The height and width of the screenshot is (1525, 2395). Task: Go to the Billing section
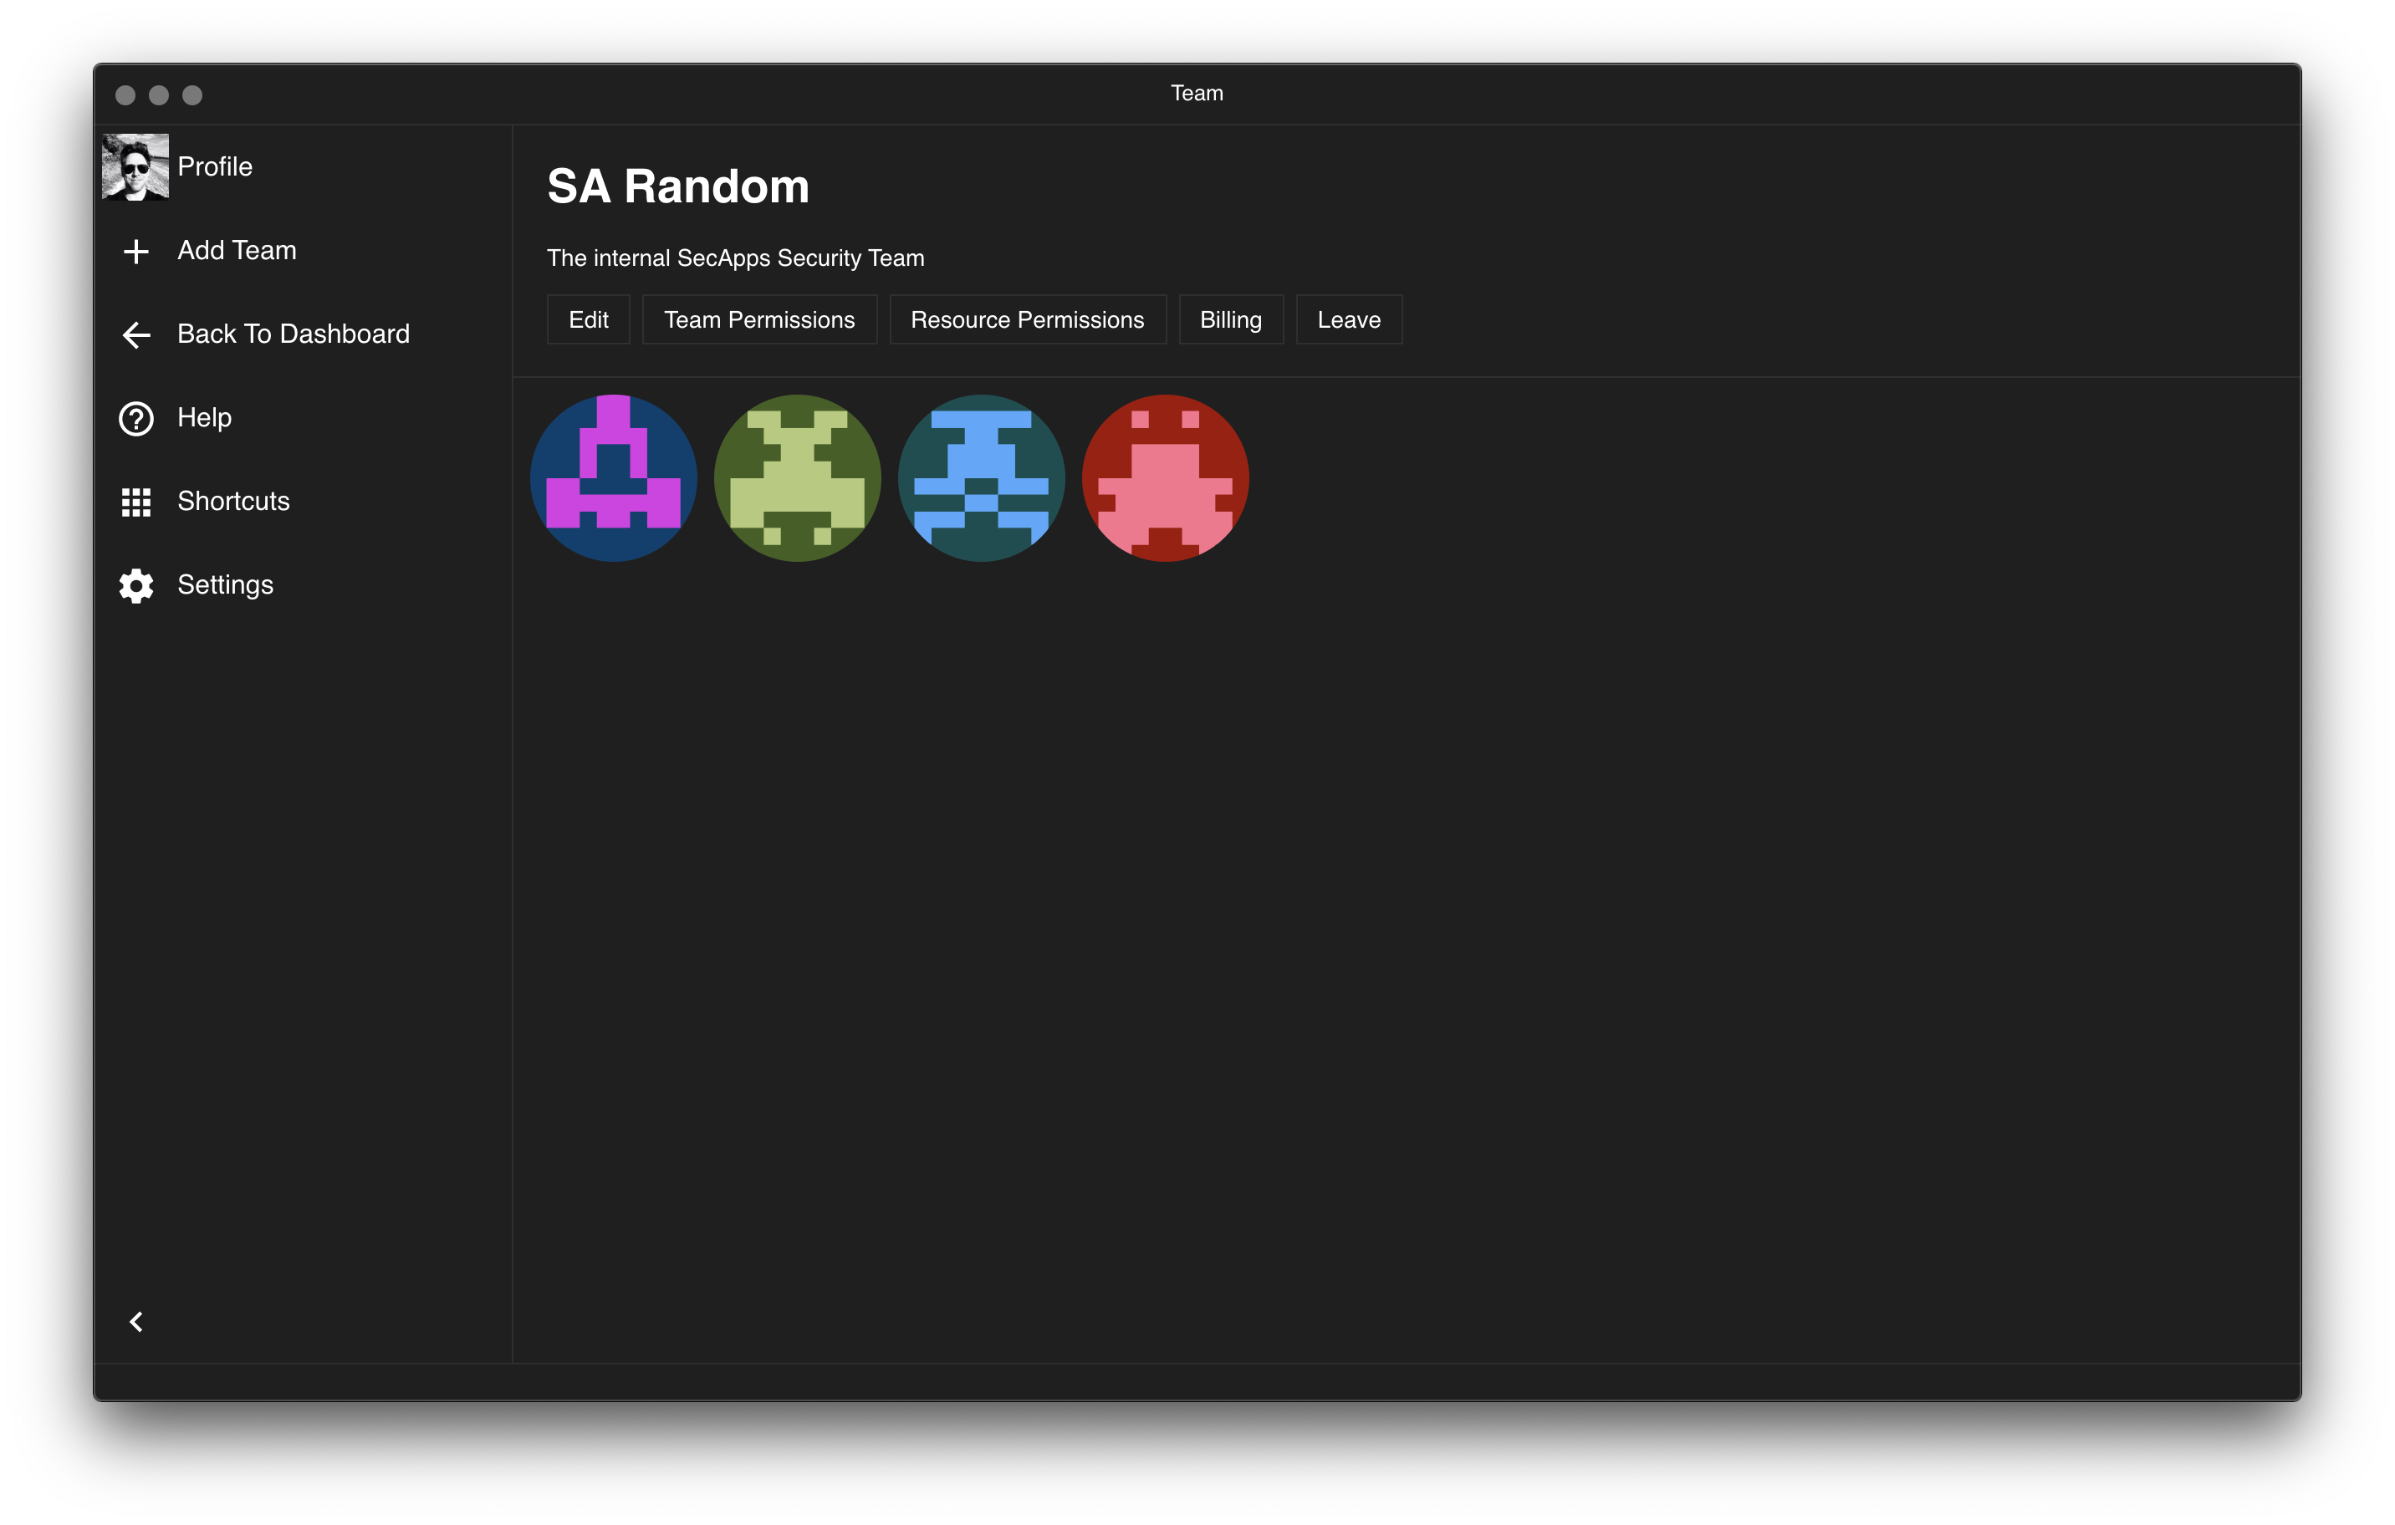[x=1230, y=320]
